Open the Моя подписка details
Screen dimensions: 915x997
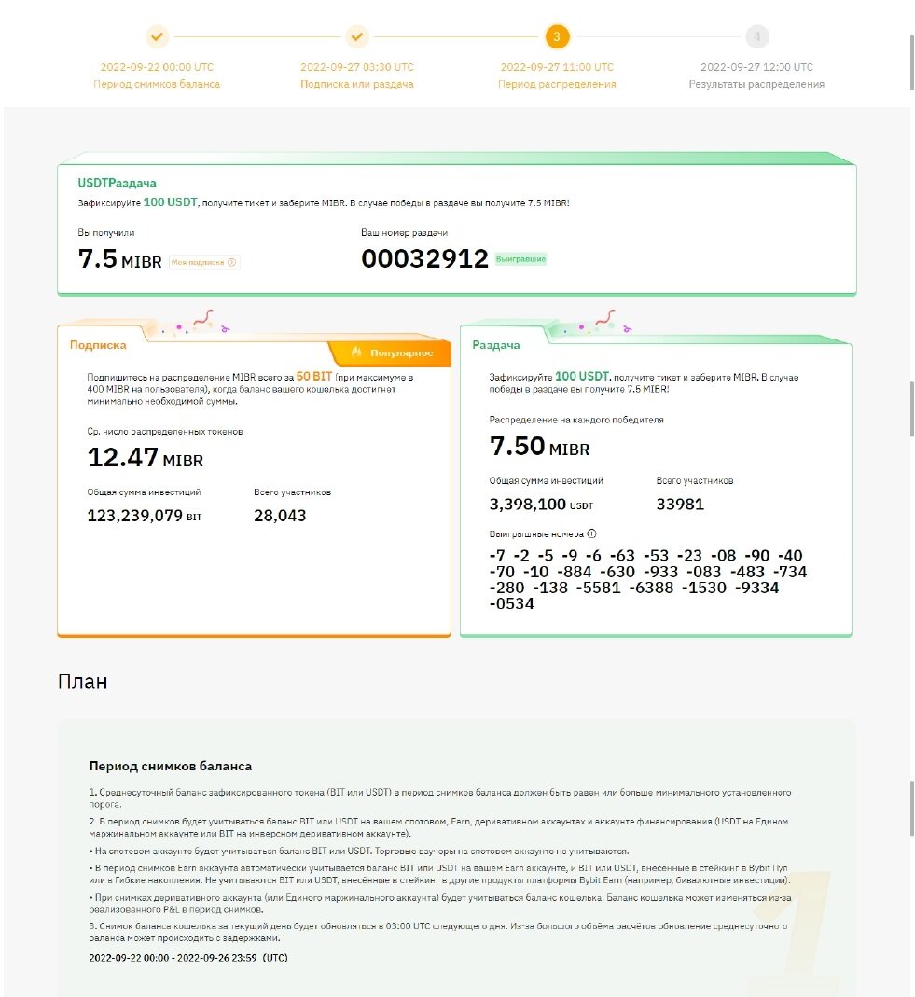pyautogui.click(x=201, y=262)
